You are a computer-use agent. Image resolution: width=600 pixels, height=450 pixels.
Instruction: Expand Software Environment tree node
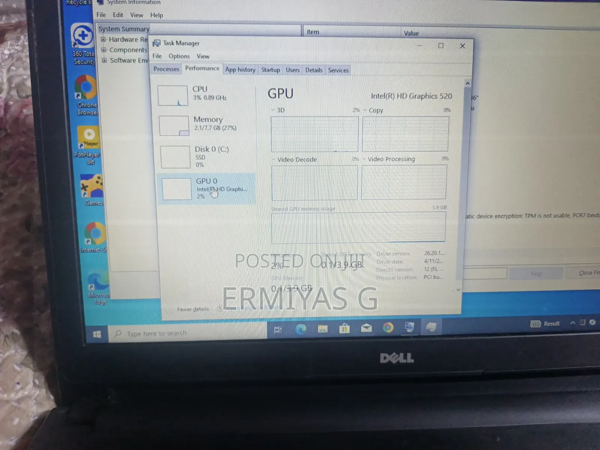(105, 60)
